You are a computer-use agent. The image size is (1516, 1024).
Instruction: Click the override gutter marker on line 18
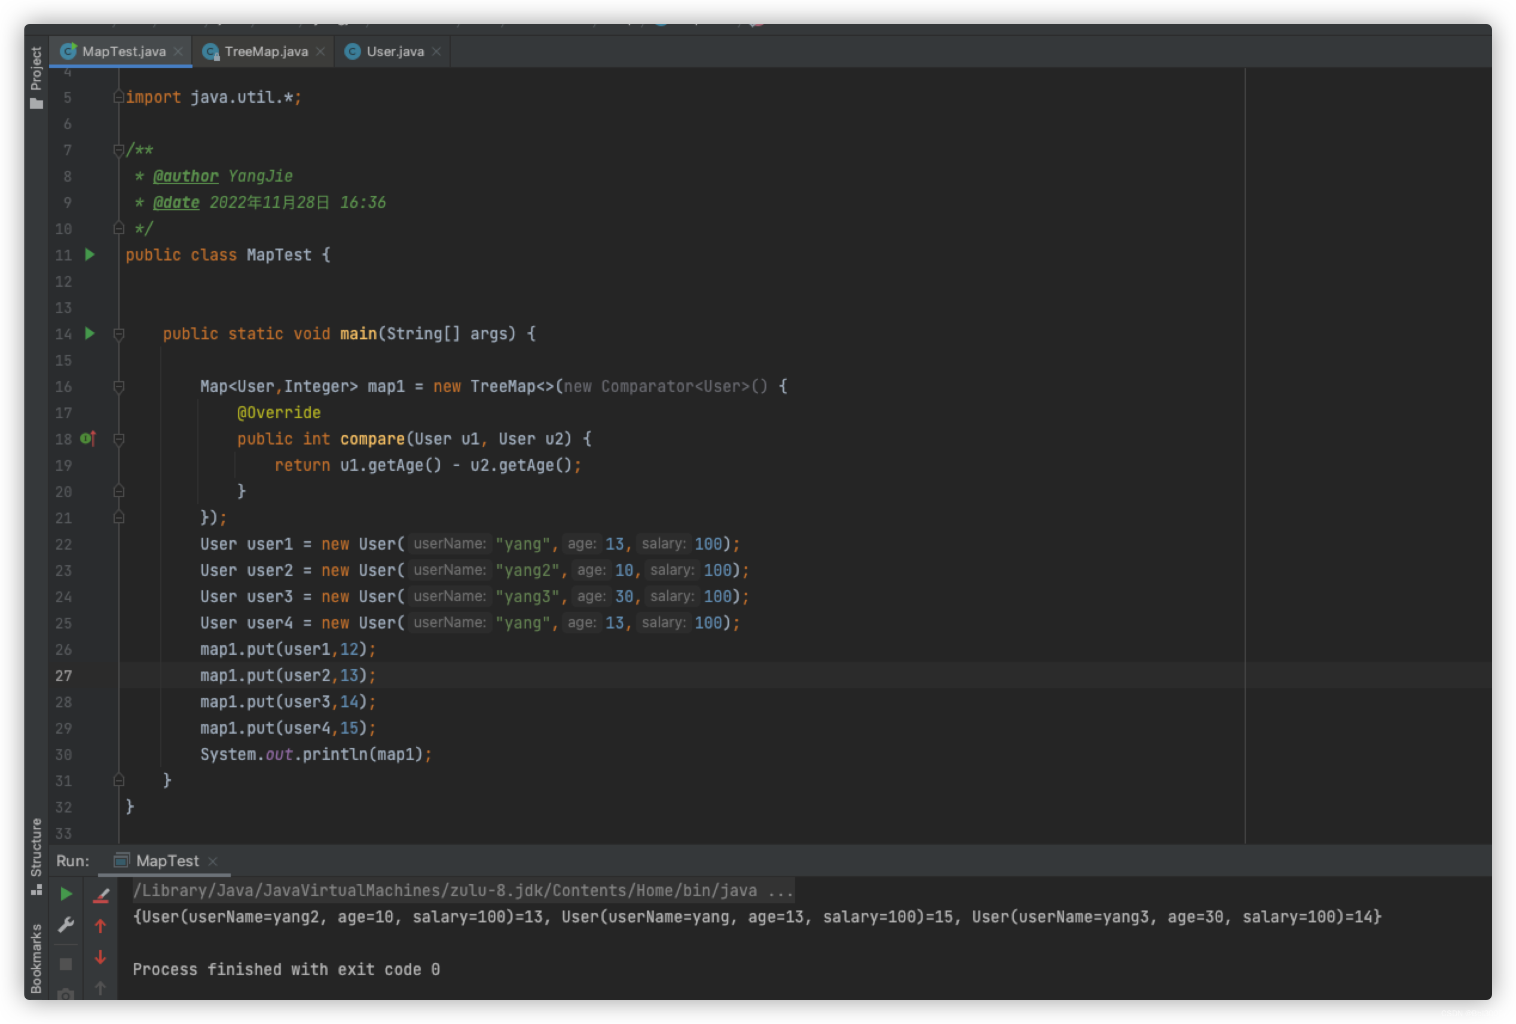88,439
